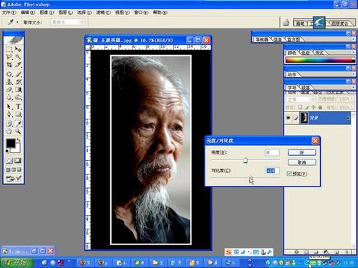Swap foreground and background colors
This screenshot has width=358, height=268.
pyautogui.click(x=19, y=140)
